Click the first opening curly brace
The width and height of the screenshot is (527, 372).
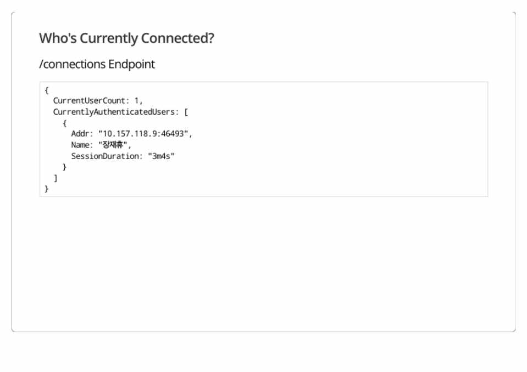[x=47, y=90]
